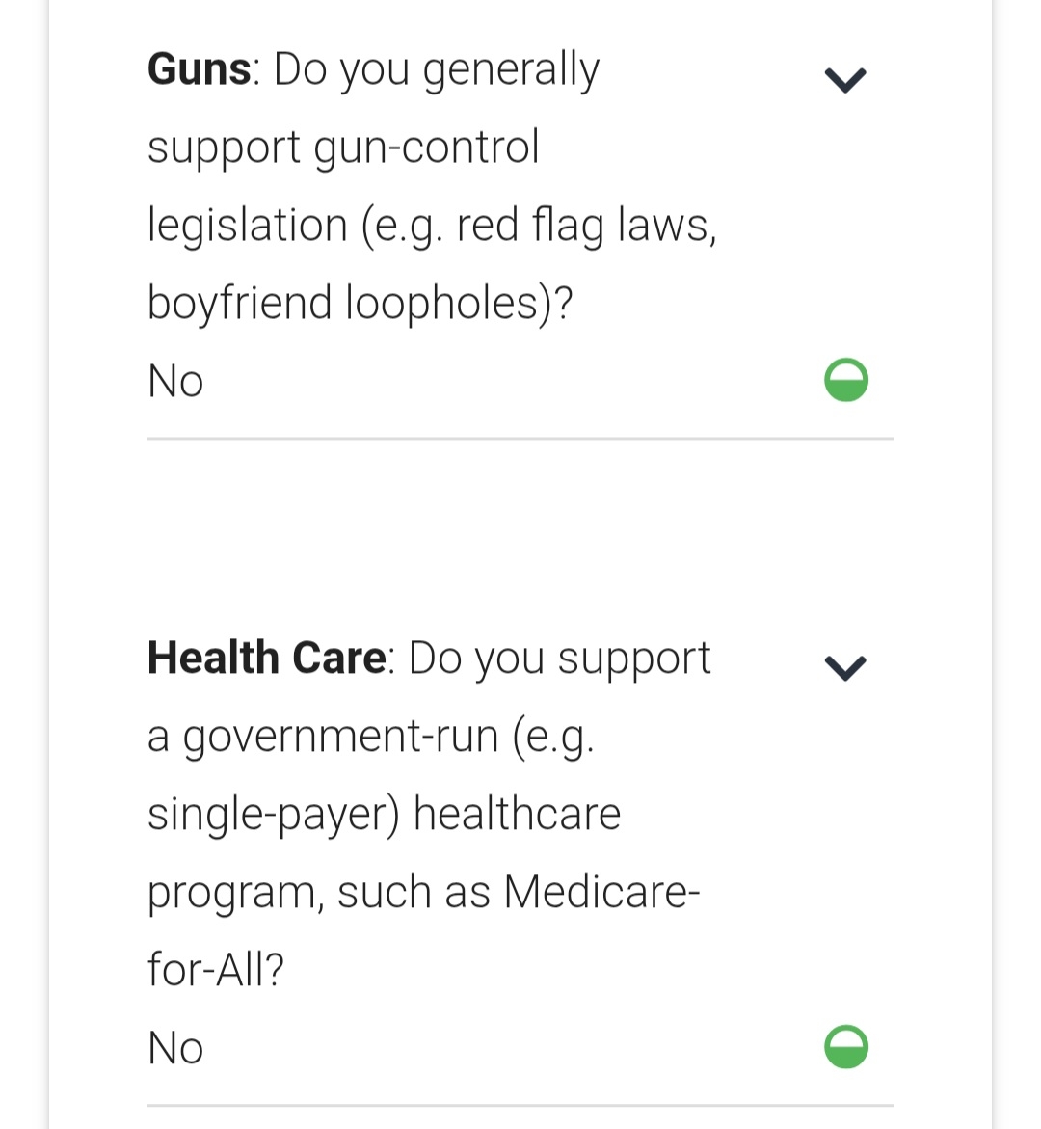Click the "legislation (e.g." text
The width and height of the screenshot is (1041, 1129).
(x=296, y=226)
